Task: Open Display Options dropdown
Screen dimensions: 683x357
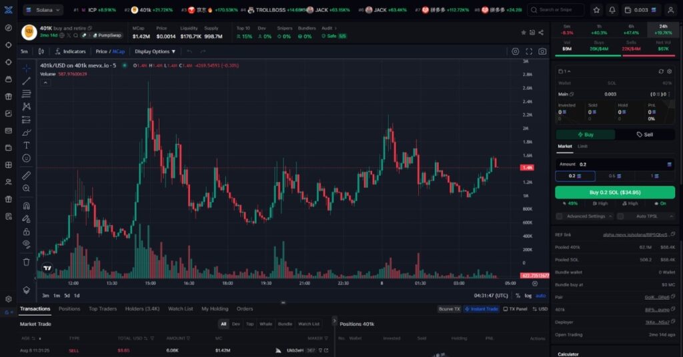Action: point(155,51)
